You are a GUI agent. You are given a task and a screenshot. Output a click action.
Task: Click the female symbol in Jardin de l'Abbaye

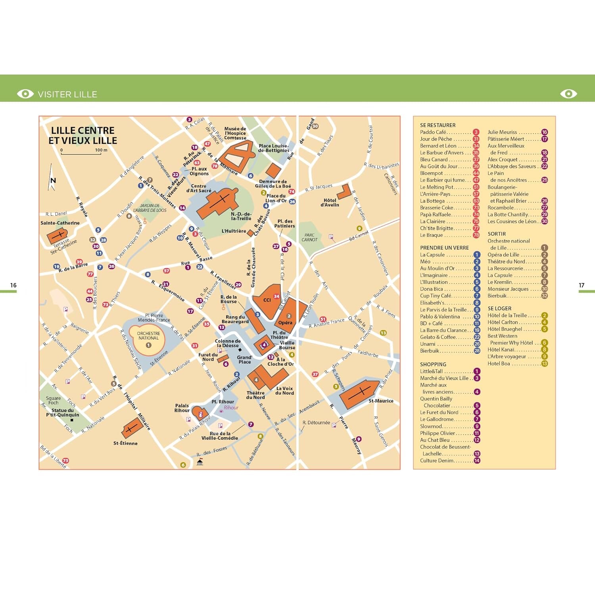click(145, 221)
